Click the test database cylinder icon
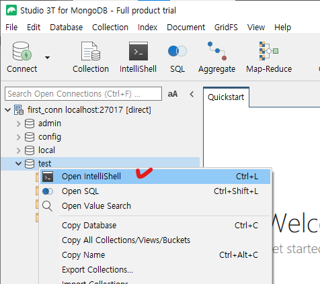Viewport: 320px width, 284px height. (30, 164)
